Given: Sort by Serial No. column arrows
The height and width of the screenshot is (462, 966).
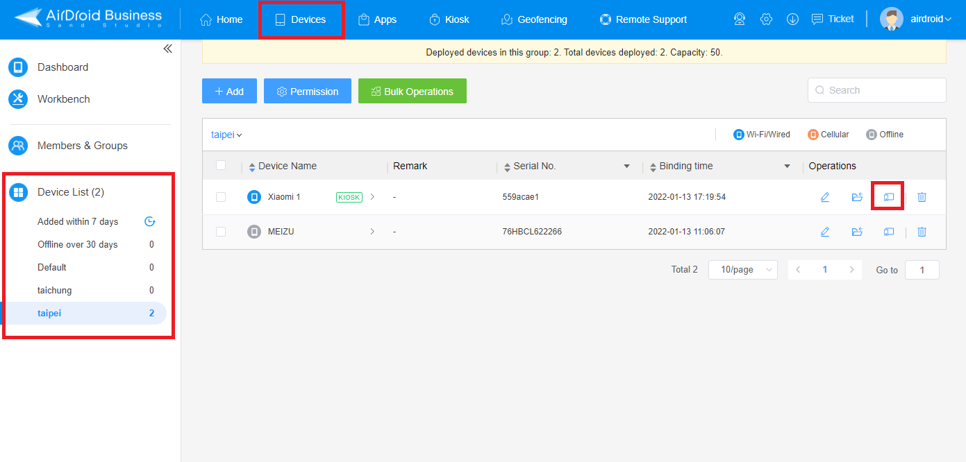Looking at the screenshot, I should (507, 166).
